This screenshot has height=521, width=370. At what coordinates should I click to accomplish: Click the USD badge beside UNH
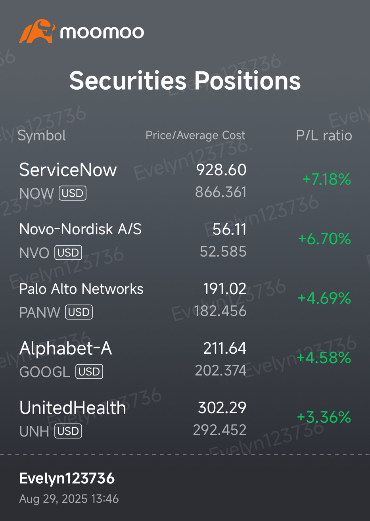point(68,431)
